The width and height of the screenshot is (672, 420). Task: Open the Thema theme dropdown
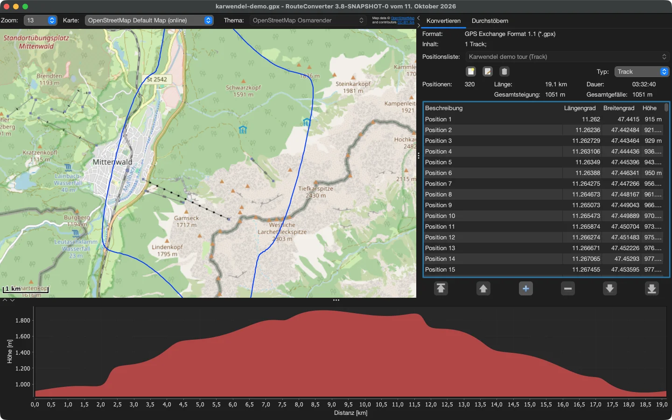click(308, 21)
